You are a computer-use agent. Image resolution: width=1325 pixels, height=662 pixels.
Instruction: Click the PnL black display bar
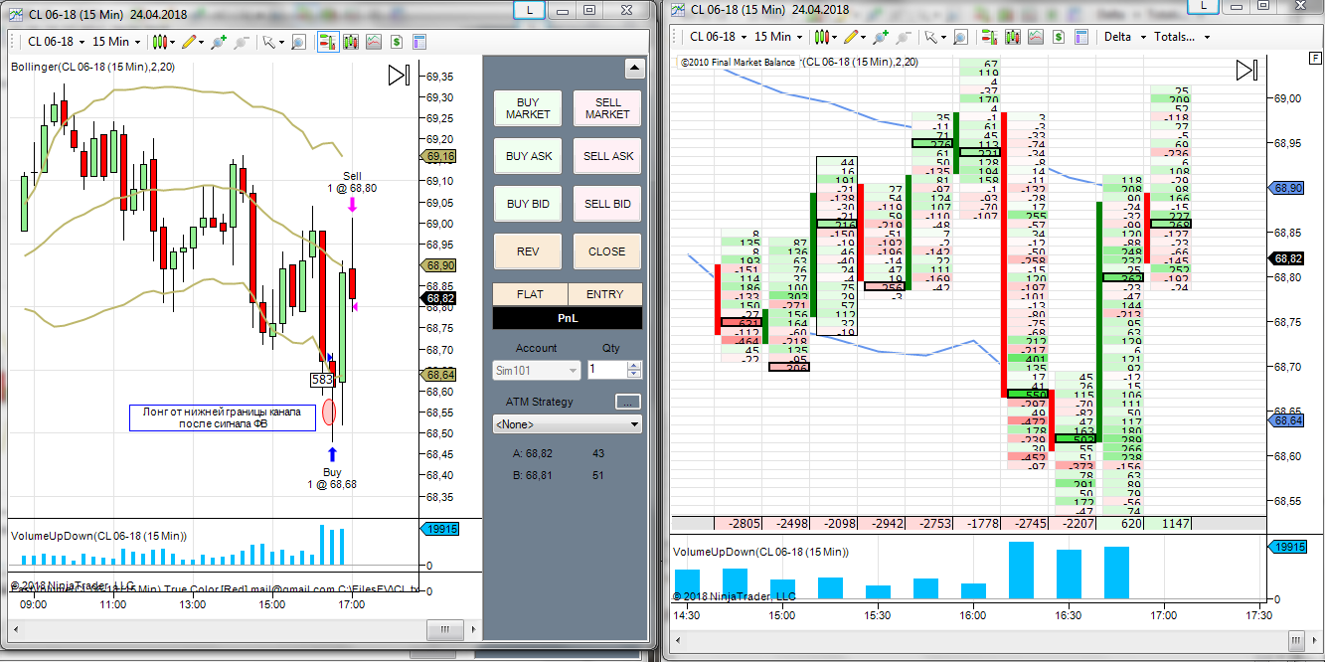click(x=568, y=318)
